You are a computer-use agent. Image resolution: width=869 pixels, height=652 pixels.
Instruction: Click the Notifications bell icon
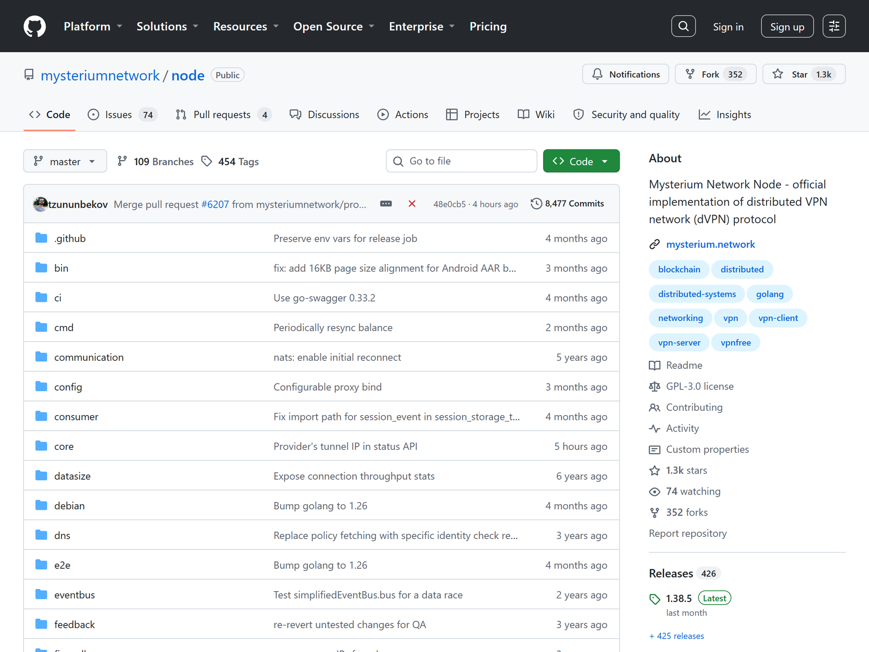coord(597,74)
